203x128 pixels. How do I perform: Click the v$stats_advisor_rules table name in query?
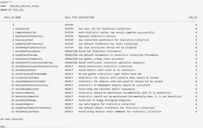pos(25,6)
